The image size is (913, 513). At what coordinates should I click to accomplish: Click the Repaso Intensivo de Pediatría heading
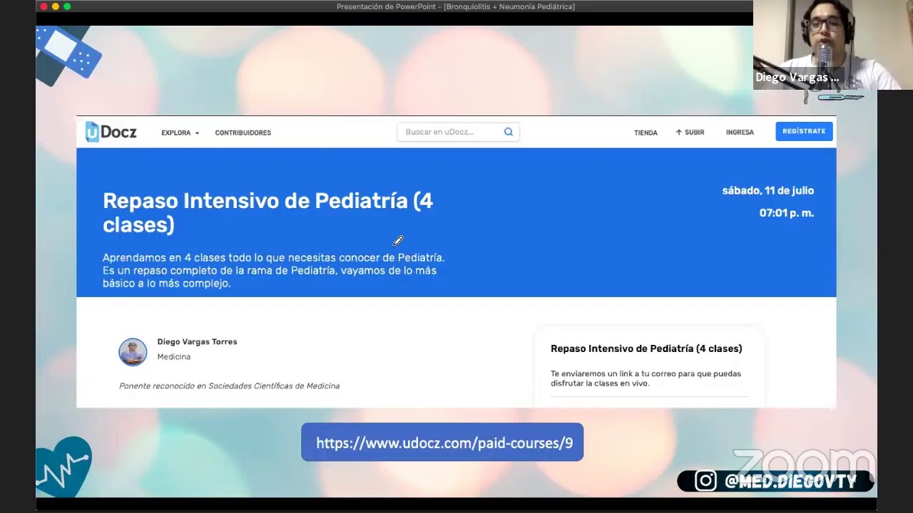(x=268, y=212)
